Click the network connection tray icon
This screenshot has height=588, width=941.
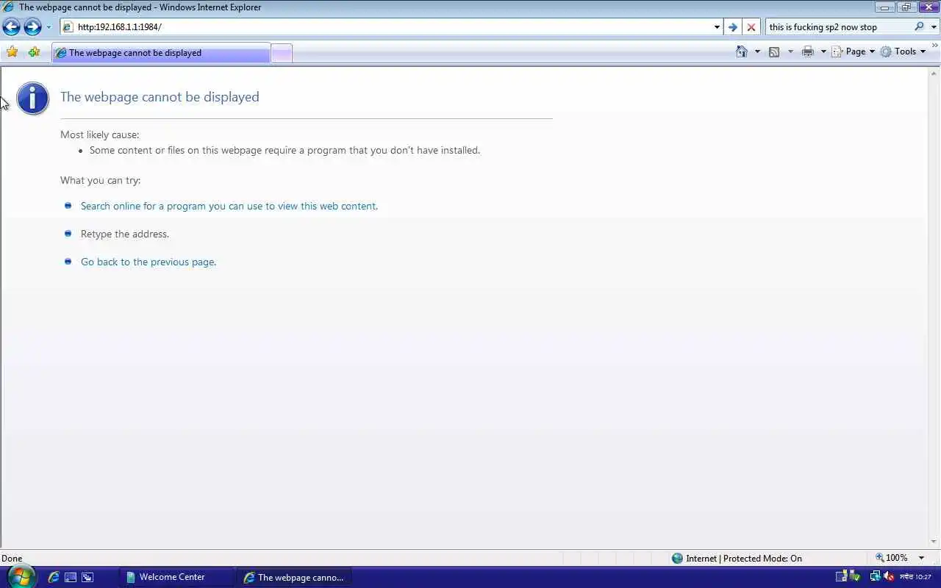pos(875,576)
